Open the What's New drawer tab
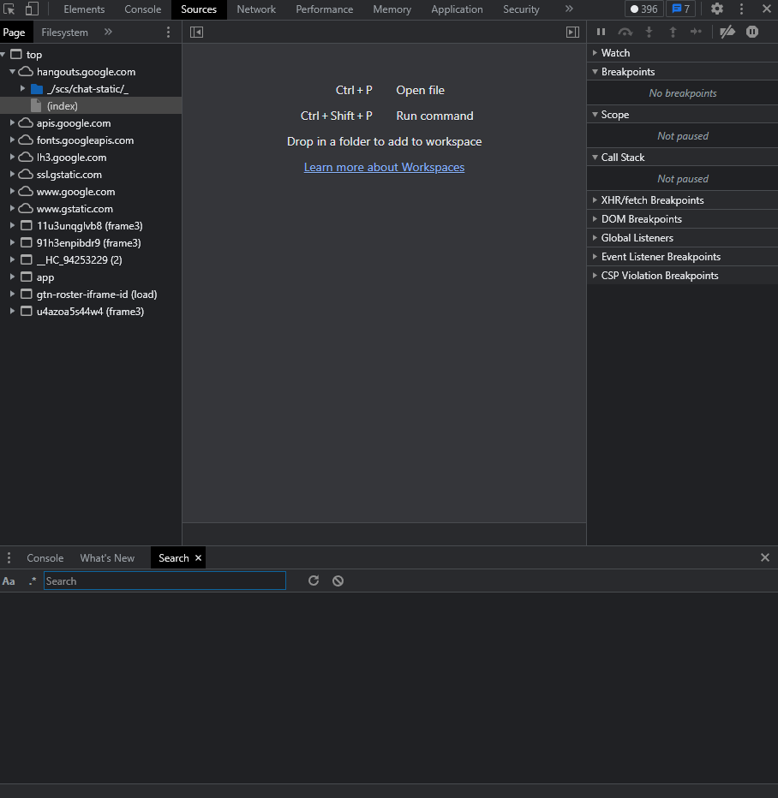 [107, 557]
